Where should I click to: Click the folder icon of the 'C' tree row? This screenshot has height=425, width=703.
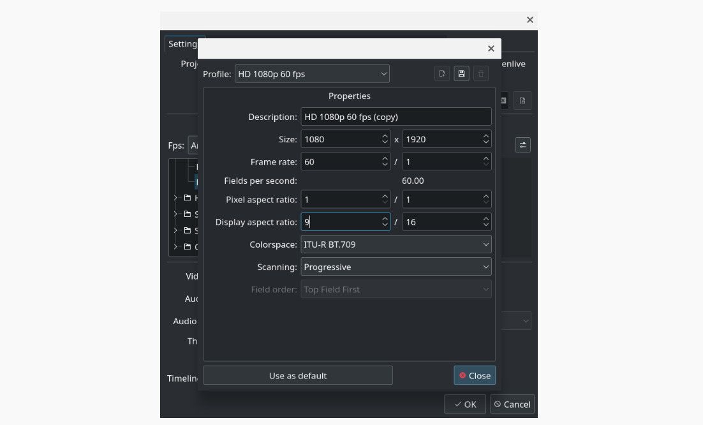coord(188,246)
